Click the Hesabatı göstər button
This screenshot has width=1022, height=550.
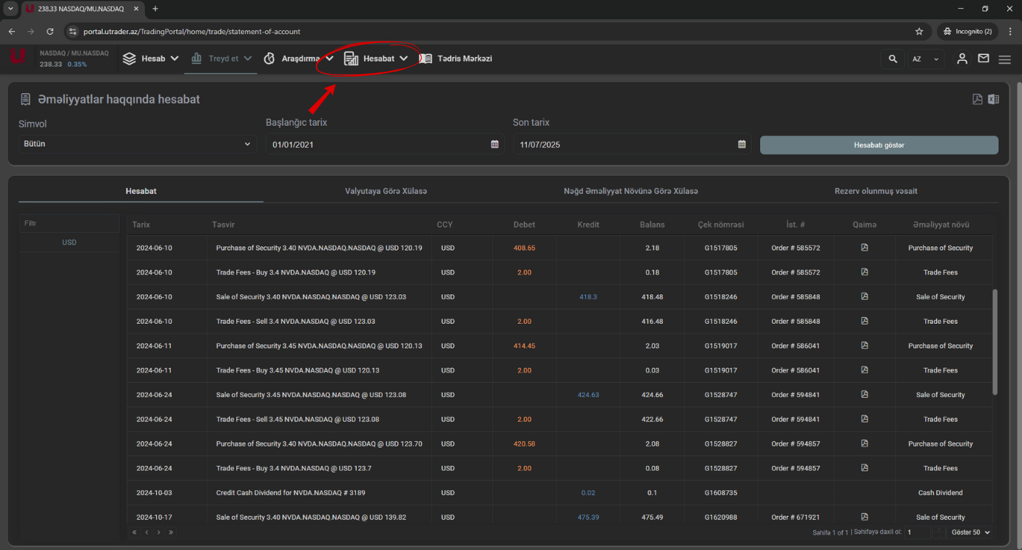click(878, 145)
